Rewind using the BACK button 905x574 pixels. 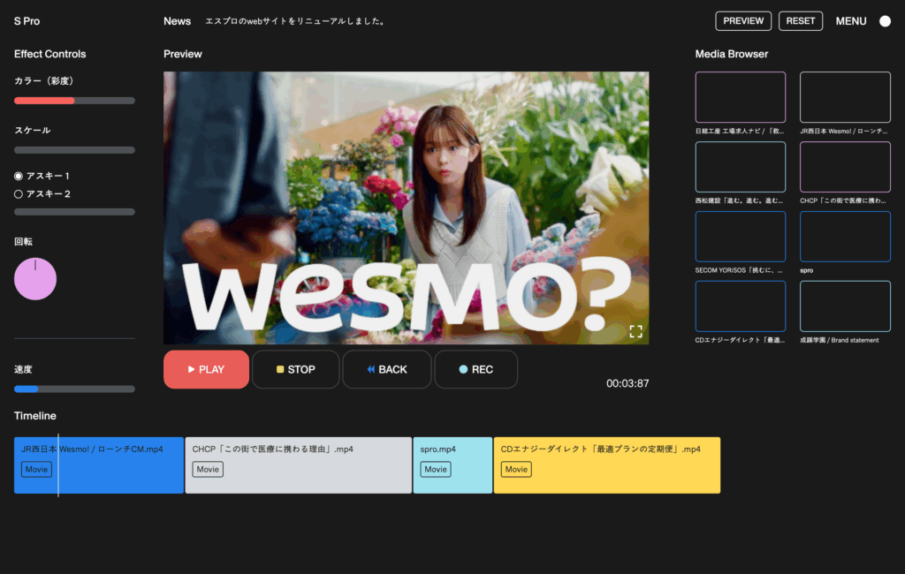(387, 369)
